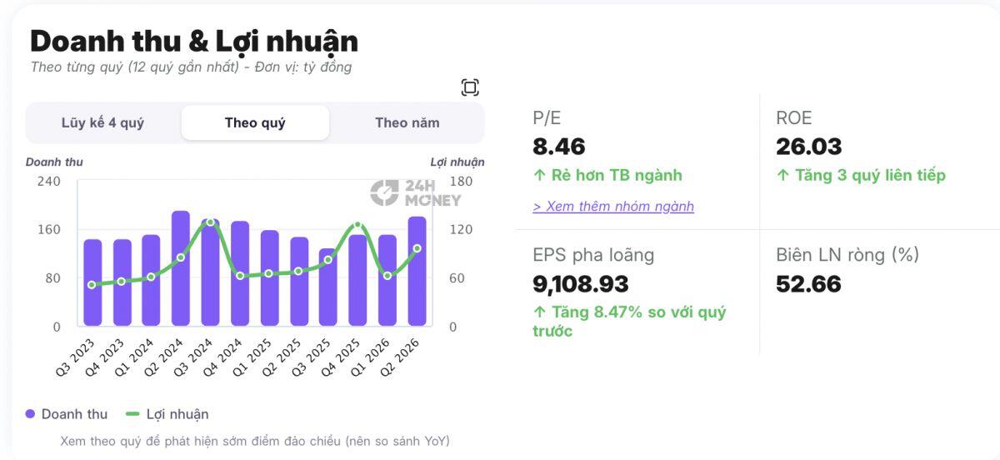Switch to Theo năm tab
This screenshot has width=1000, height=460.
[x=407, y=122]
